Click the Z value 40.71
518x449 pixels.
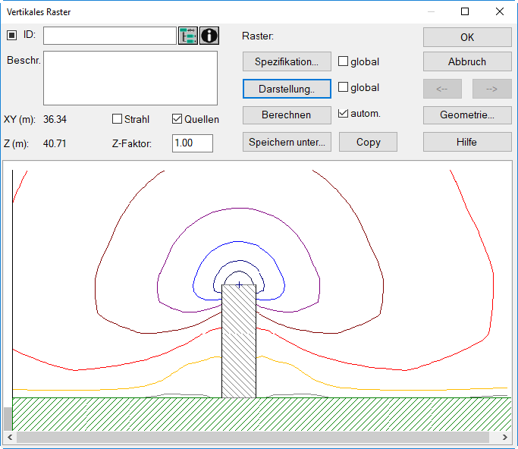coord(55,143)
